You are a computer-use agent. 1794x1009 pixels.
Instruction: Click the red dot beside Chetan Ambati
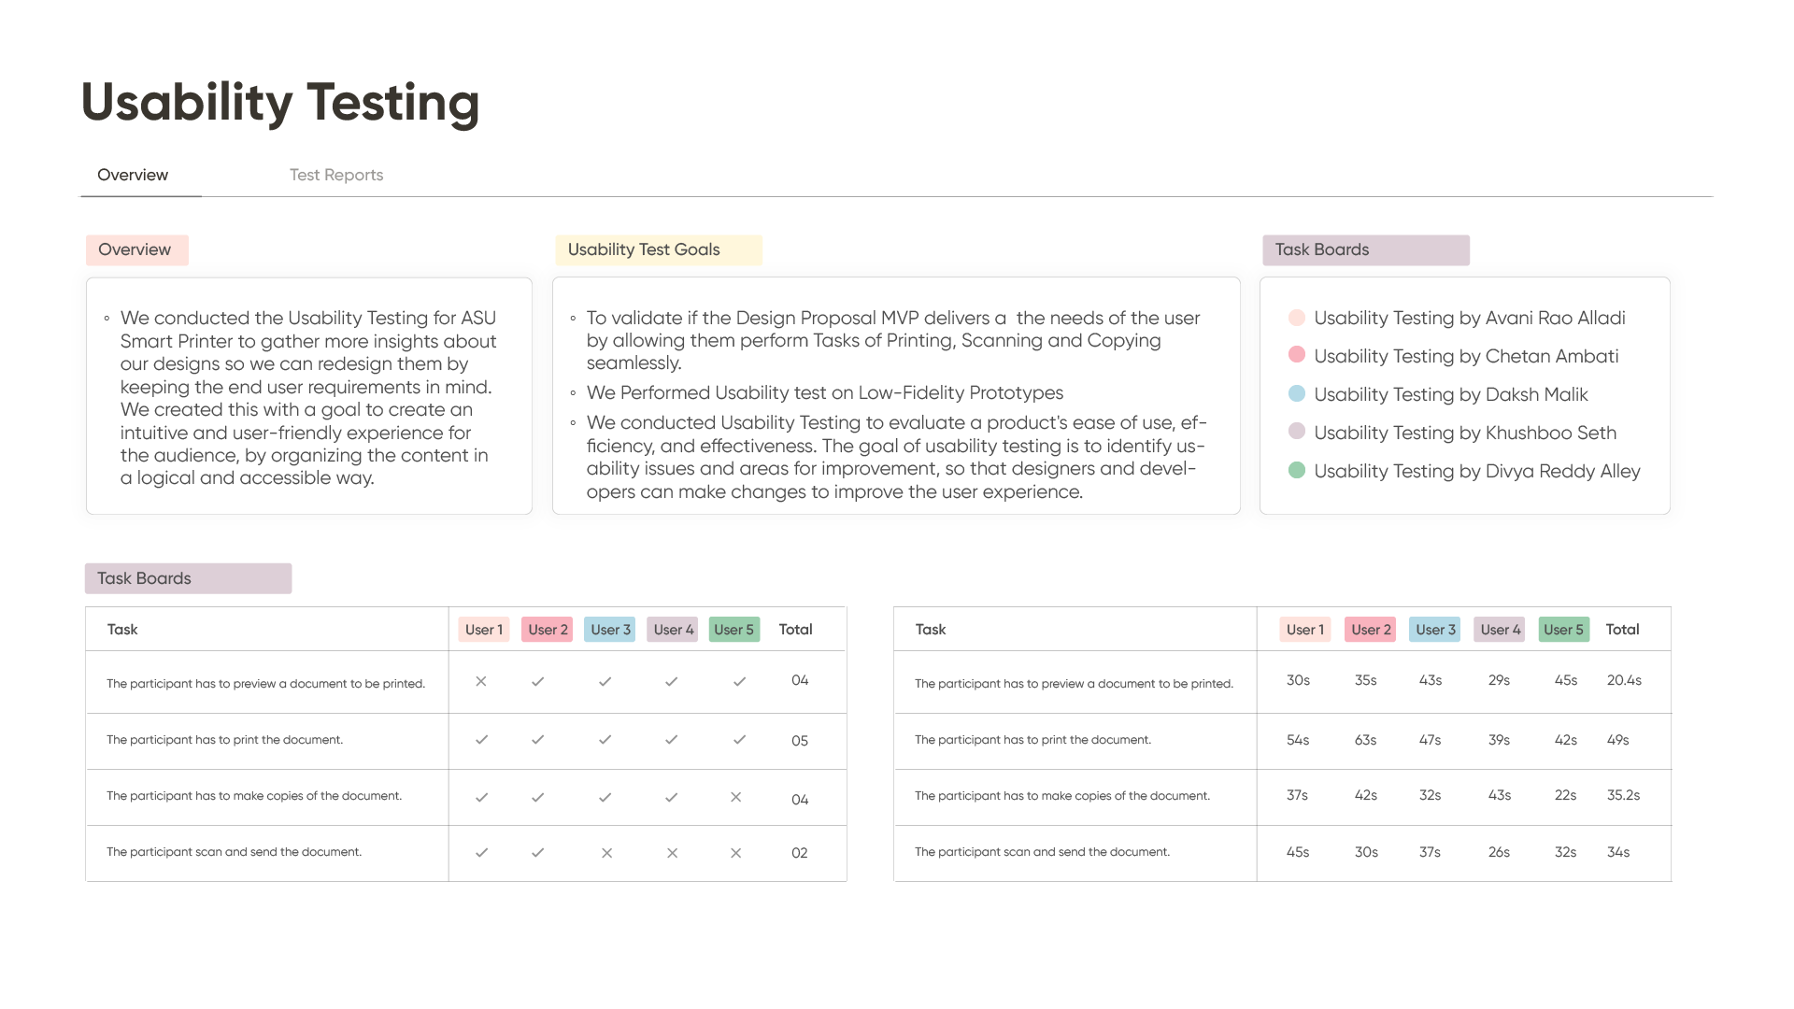[1296, 355]
